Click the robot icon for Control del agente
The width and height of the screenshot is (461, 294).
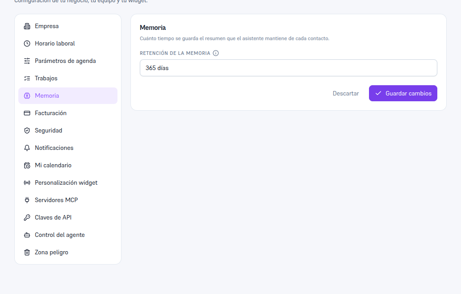pyautogui.click(x=27, y=235)
